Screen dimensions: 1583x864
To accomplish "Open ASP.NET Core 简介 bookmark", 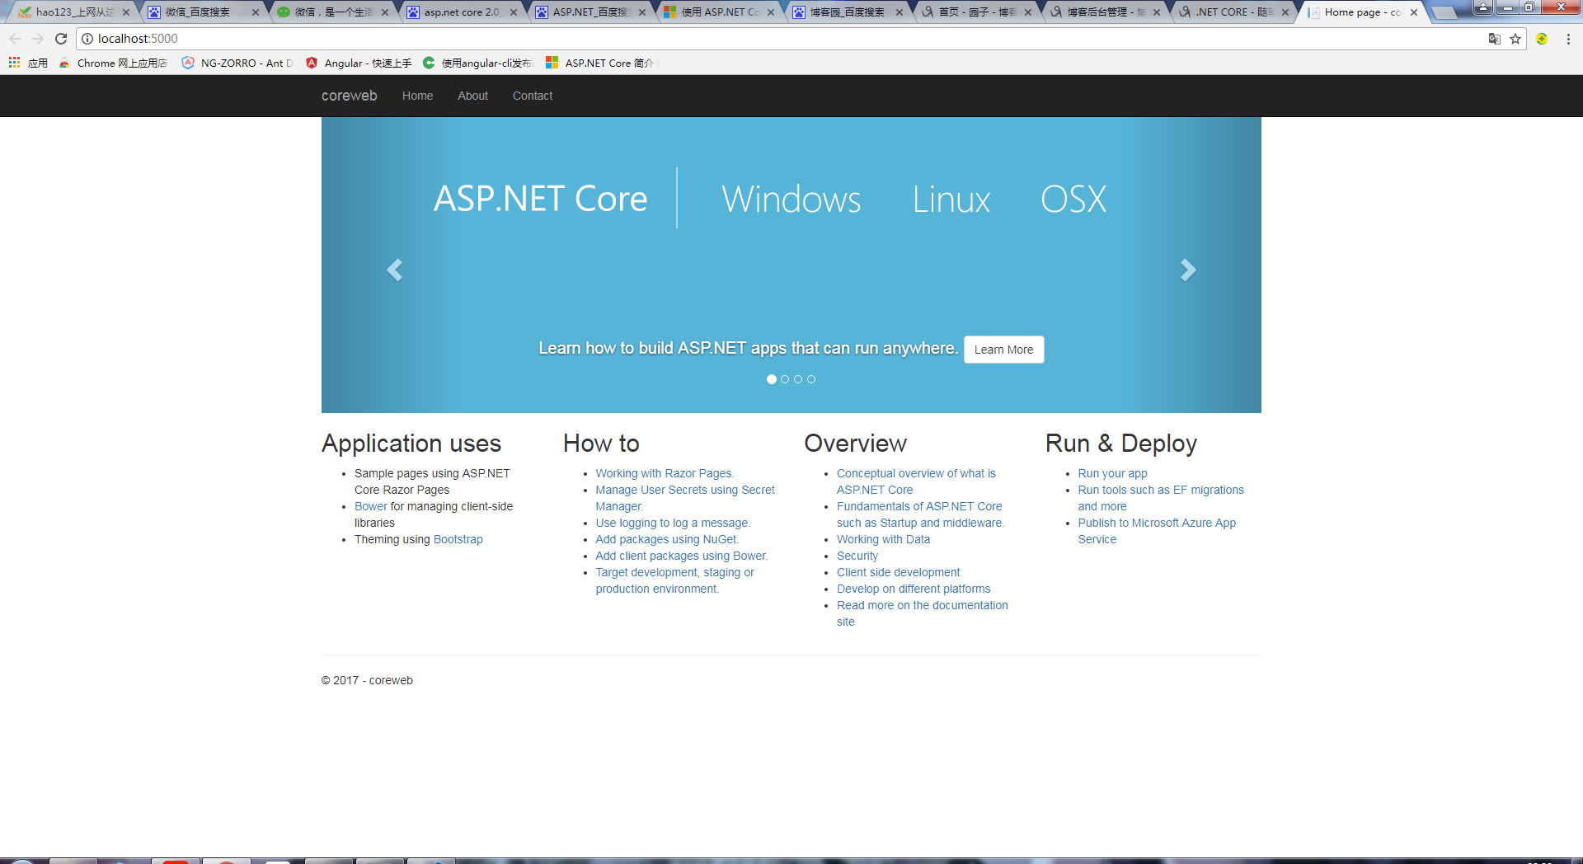I will coord(599,63).
